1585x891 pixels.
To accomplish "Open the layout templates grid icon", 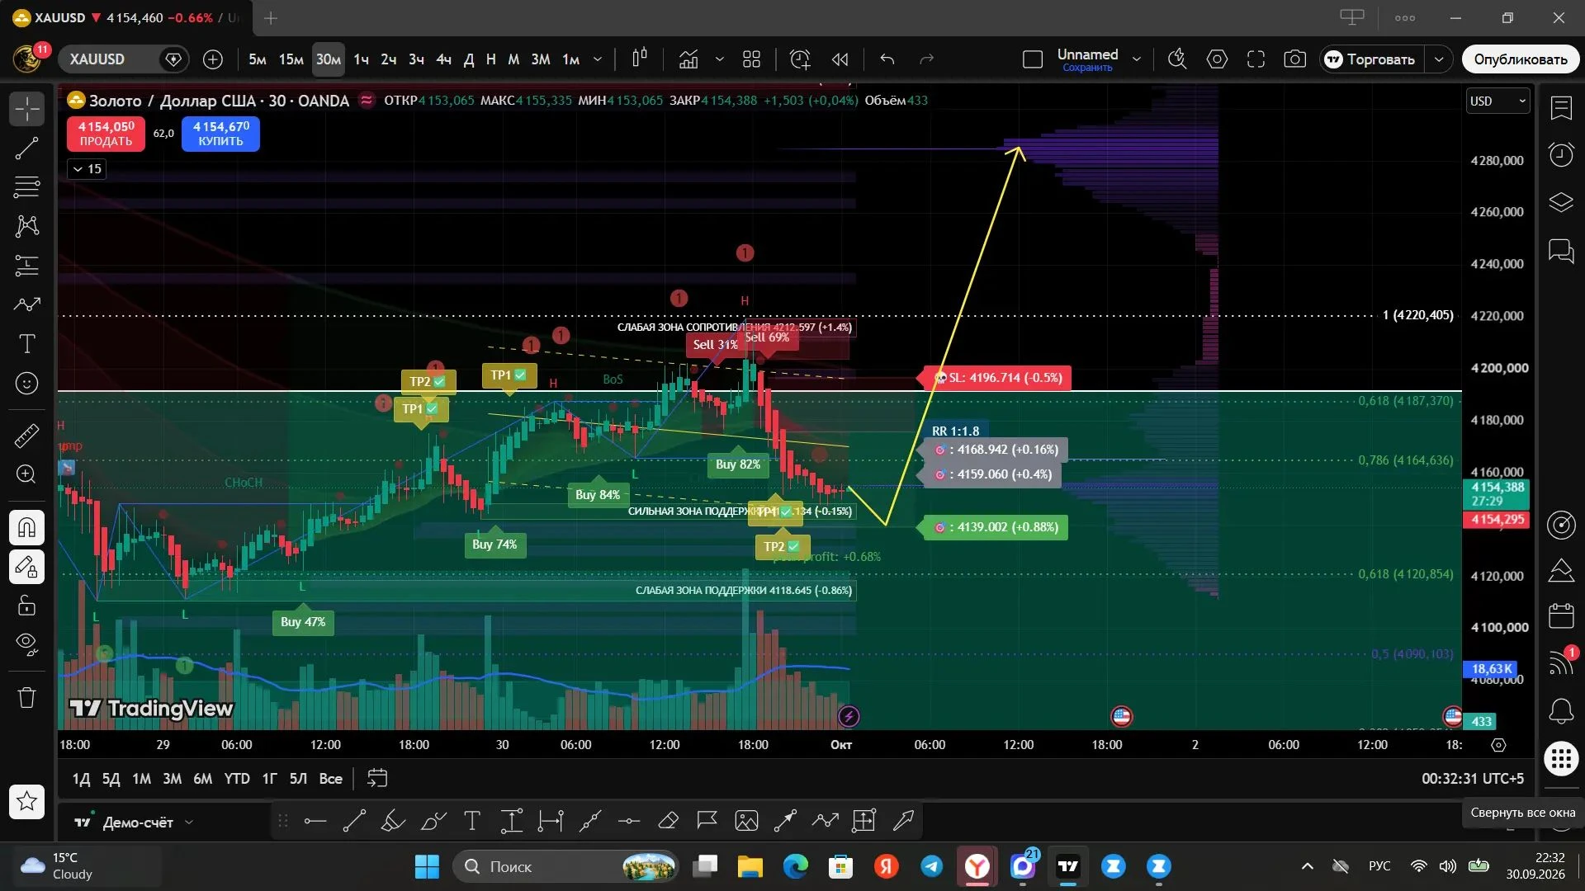I will pos(751,59).
